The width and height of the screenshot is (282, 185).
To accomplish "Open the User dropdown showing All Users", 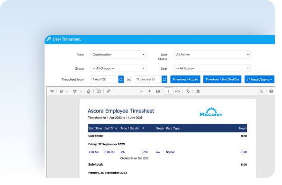I will click(212, 68).
